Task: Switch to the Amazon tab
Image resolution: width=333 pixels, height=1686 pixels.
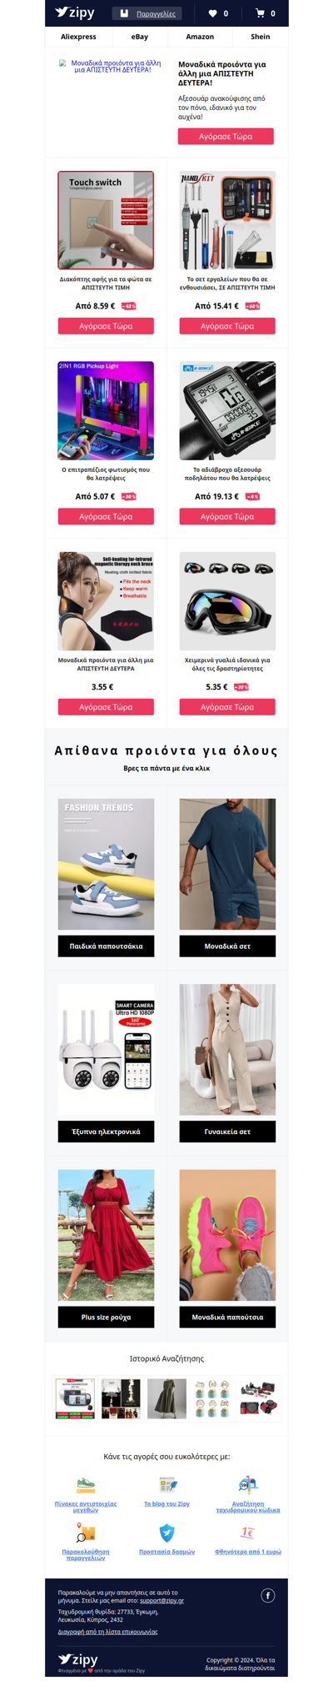Action: tap(200, 37)
